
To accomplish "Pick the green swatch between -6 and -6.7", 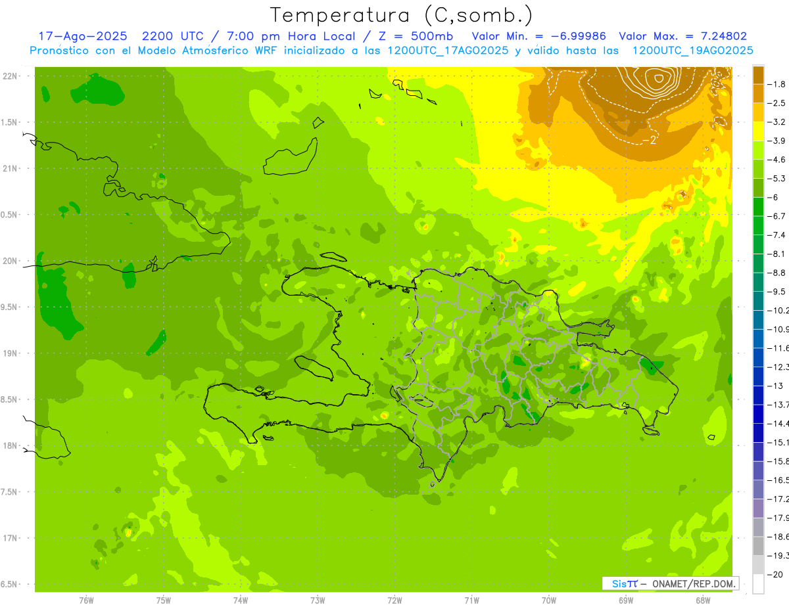I will [x=758, y=207].
